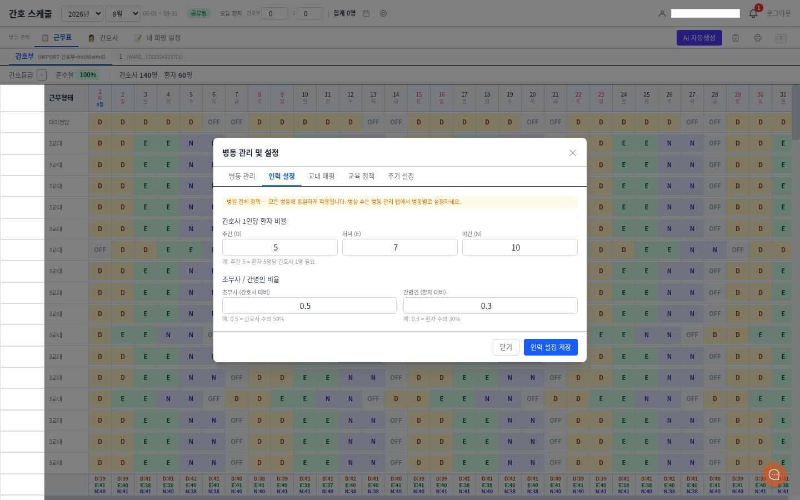Switch to the 주기 설정 tab
800x500 pixels.
tap(401, 176)
